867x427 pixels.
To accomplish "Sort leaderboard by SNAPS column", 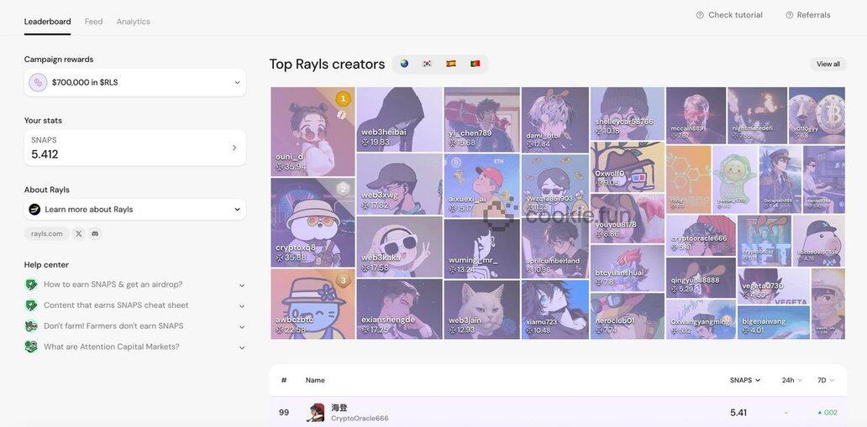I will pyautogui.click(x=744, y=380).
